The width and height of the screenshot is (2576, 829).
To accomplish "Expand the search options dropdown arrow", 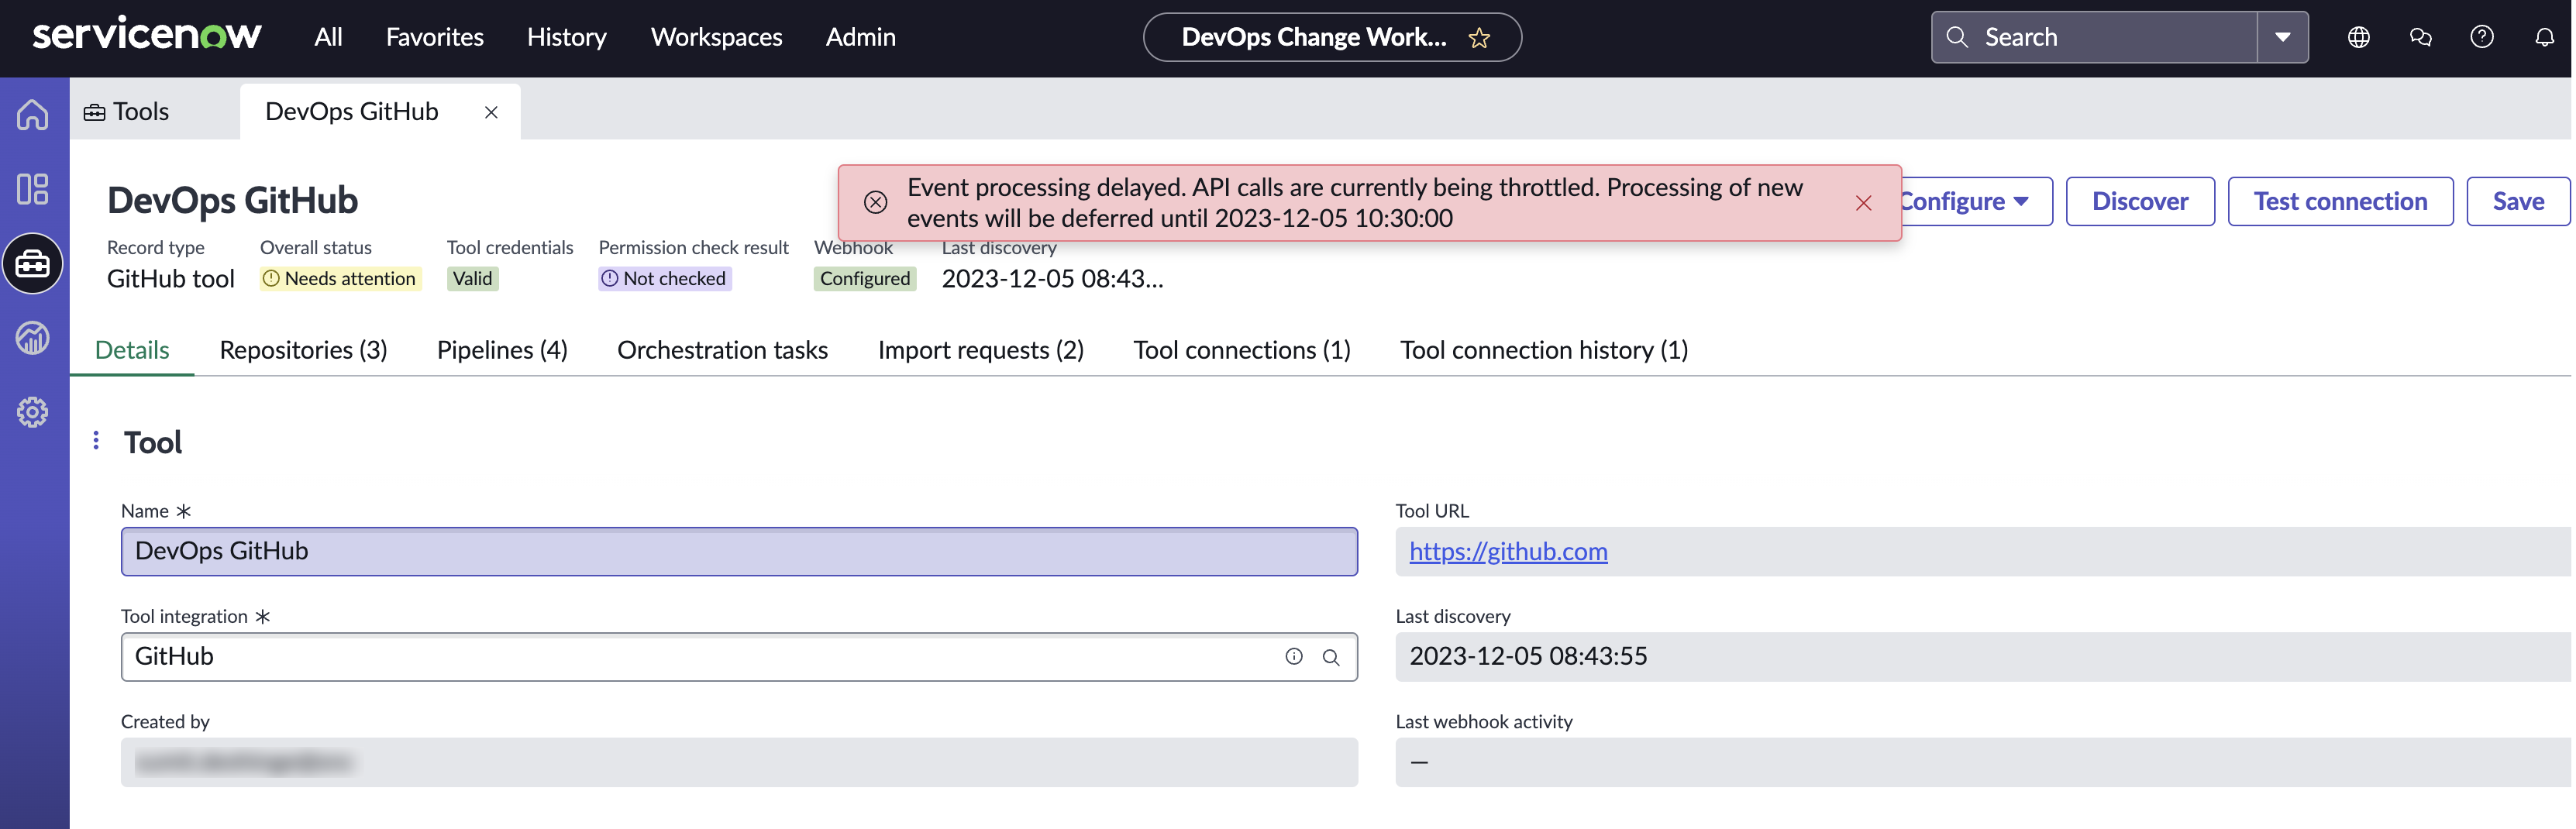I will [x=2283, y=37].
